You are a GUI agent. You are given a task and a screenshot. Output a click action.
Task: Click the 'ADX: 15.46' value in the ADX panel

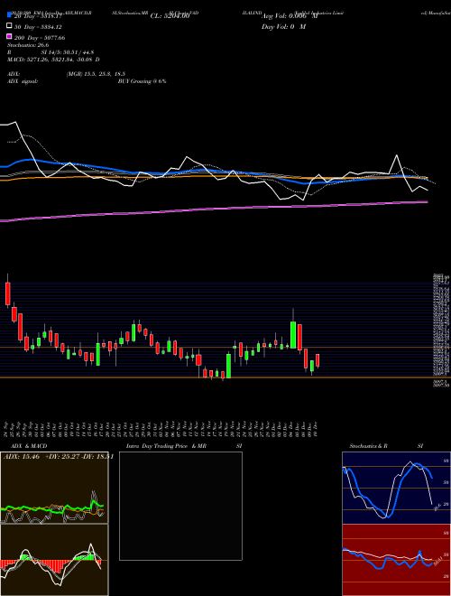22,457
